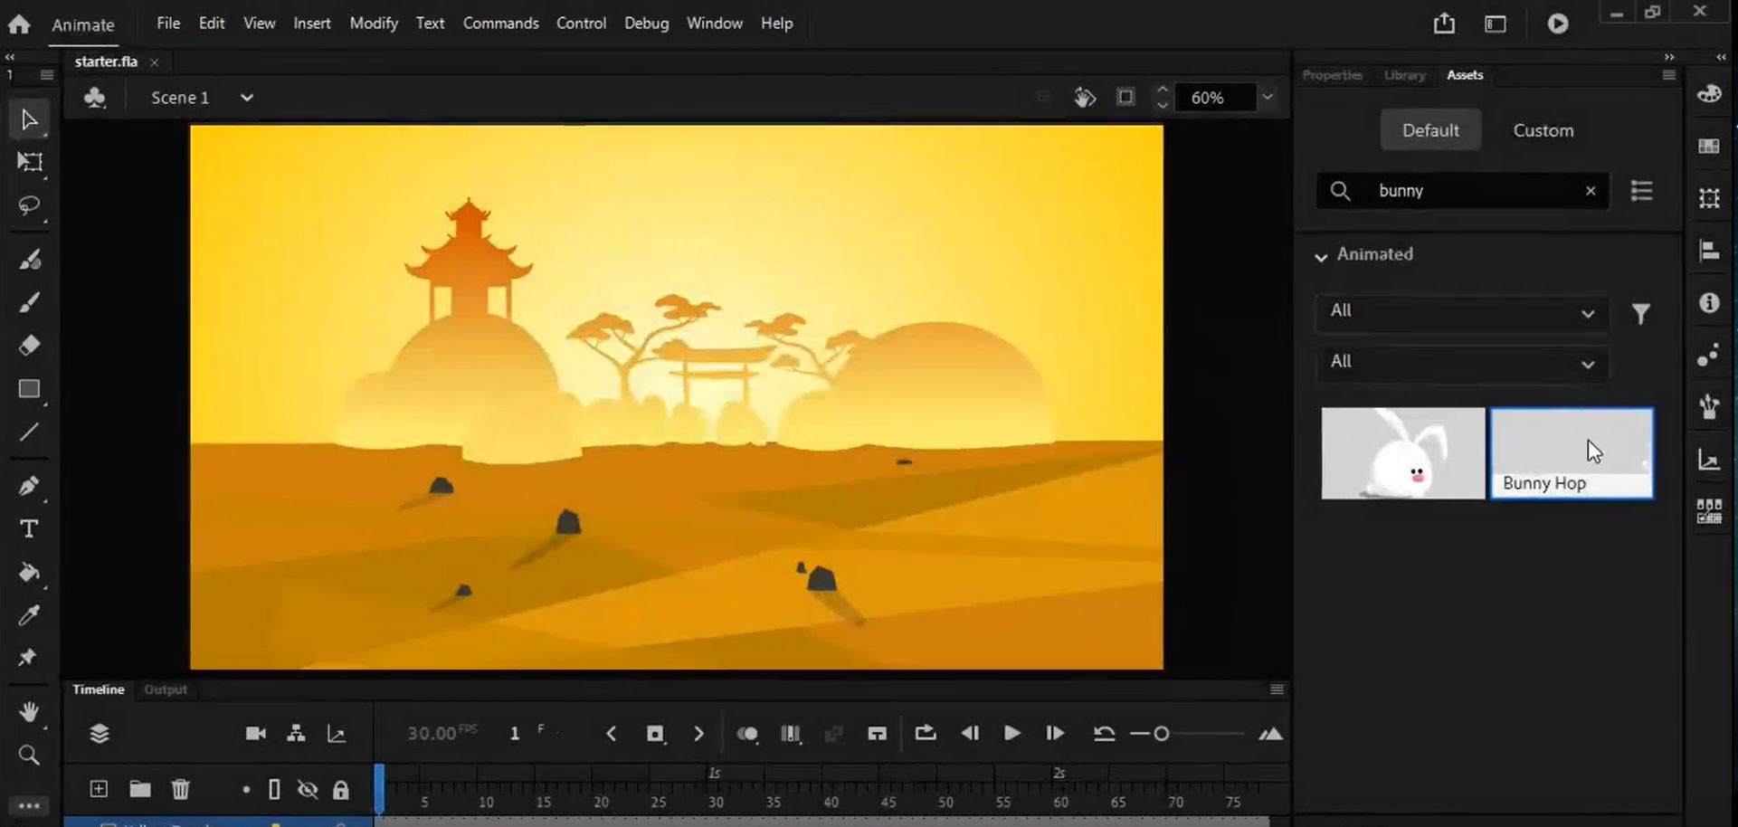The width and height of the screenshot is (1738, 827).
Task: Select the Eyedropper tool
Action: [29, 616]
